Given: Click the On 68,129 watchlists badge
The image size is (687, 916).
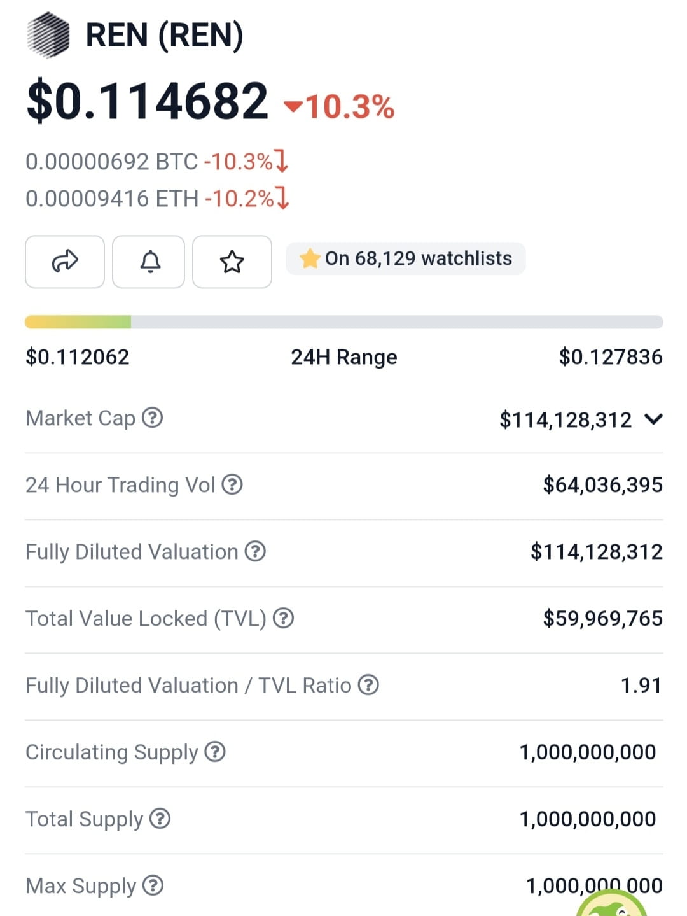Looking at the screenshot, I should pyautogui.click(x=406, y=258).
